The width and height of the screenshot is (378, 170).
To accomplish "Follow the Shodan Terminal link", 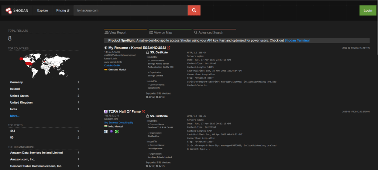I will click(x=297, y=41).
